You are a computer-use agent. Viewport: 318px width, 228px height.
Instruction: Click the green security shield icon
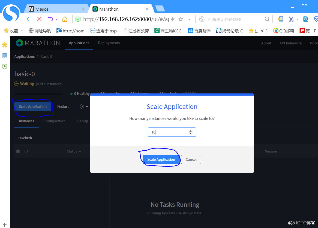78,19
